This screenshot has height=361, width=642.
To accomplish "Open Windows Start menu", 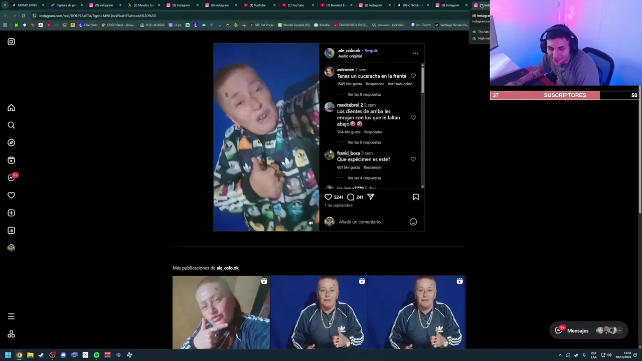I will point(8,355).
